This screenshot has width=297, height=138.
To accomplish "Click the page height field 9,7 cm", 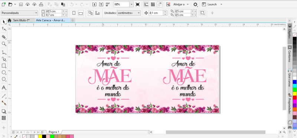I will coord(53,15).
